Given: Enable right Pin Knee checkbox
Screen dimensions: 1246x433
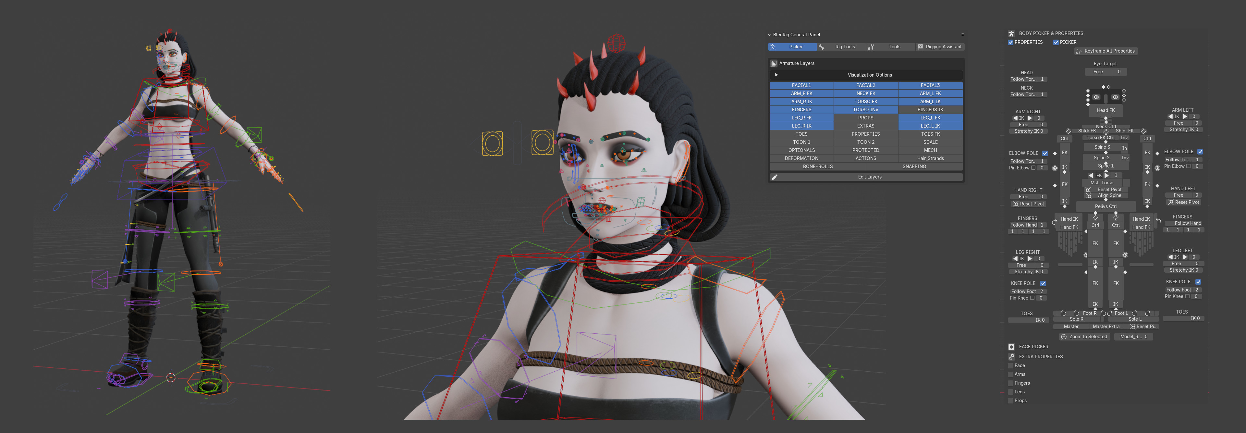Looking at the screenshot, I should 1032,298.
